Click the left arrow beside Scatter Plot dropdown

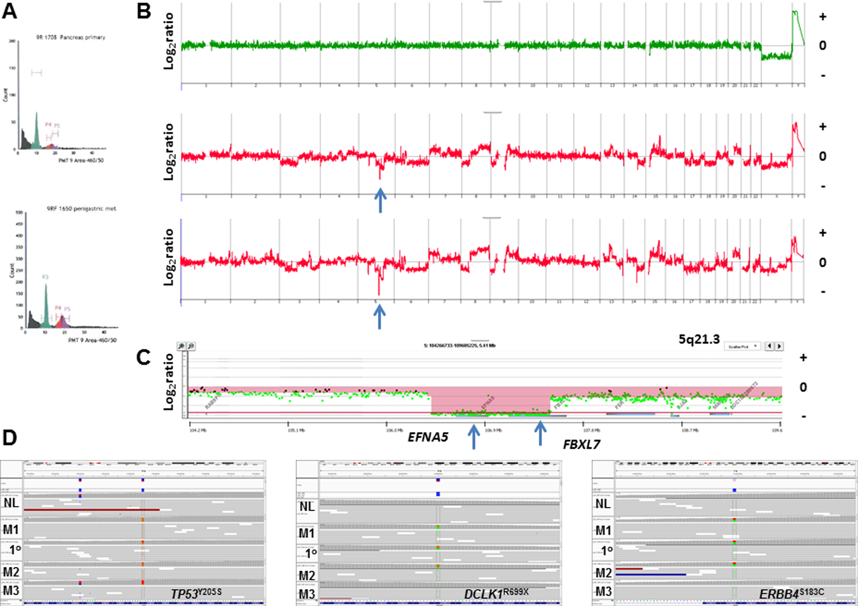pos(769,346)
